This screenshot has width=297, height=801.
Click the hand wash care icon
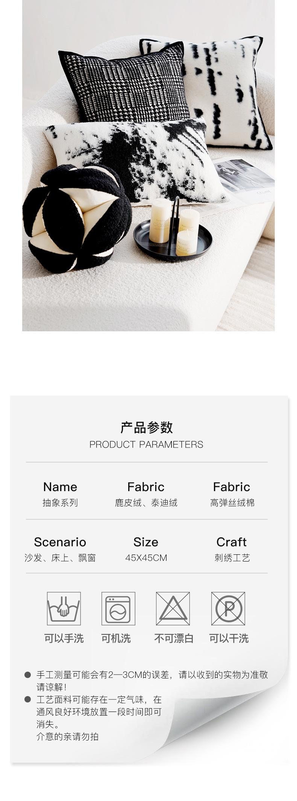(64, 608)
